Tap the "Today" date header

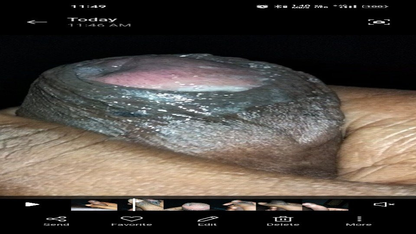pos(92,19)
